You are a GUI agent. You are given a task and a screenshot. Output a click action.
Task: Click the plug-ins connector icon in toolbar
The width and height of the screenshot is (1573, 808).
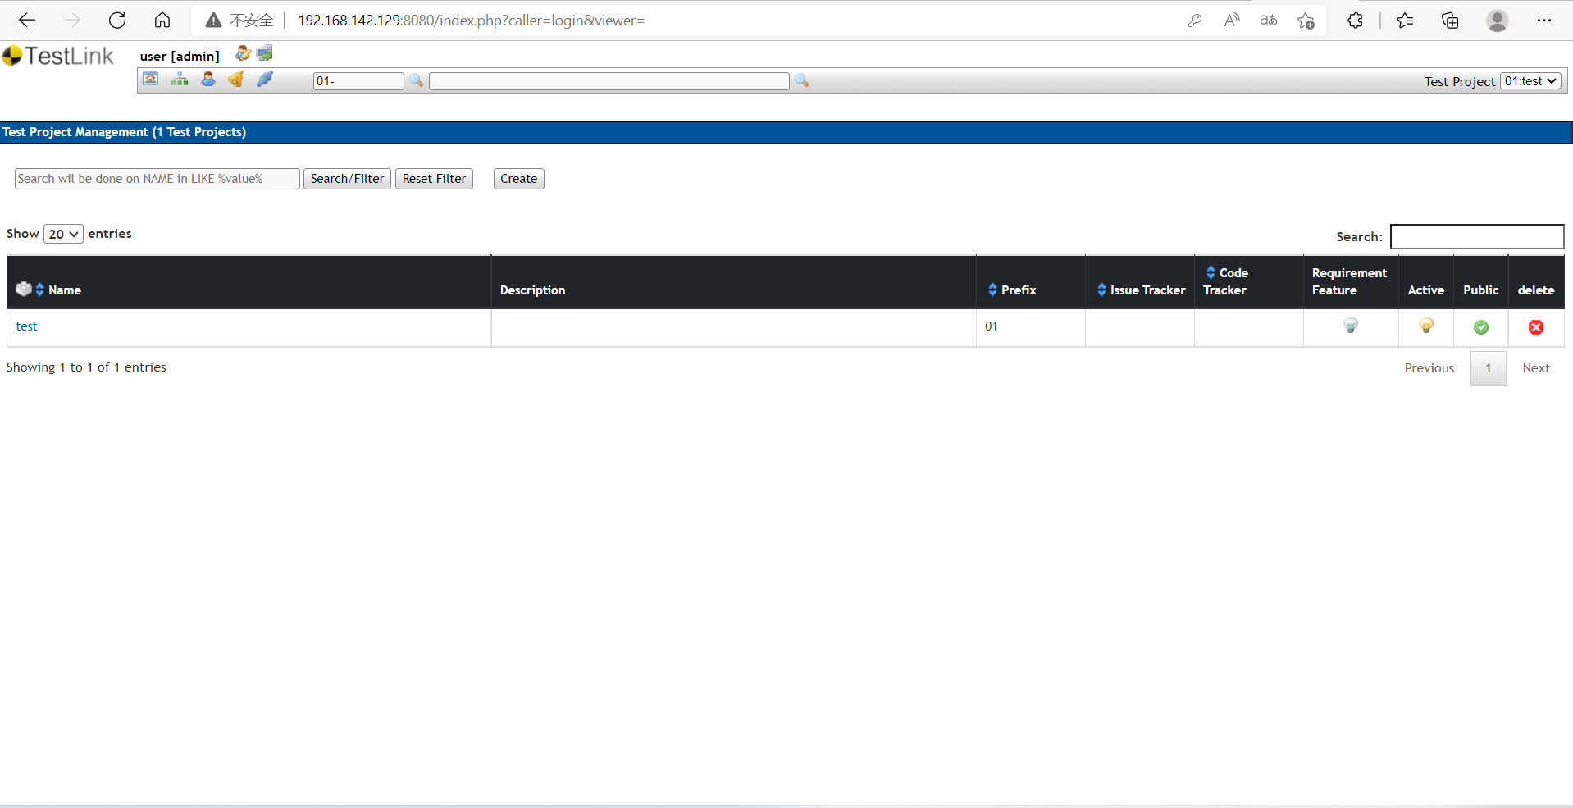coord(265,80)
